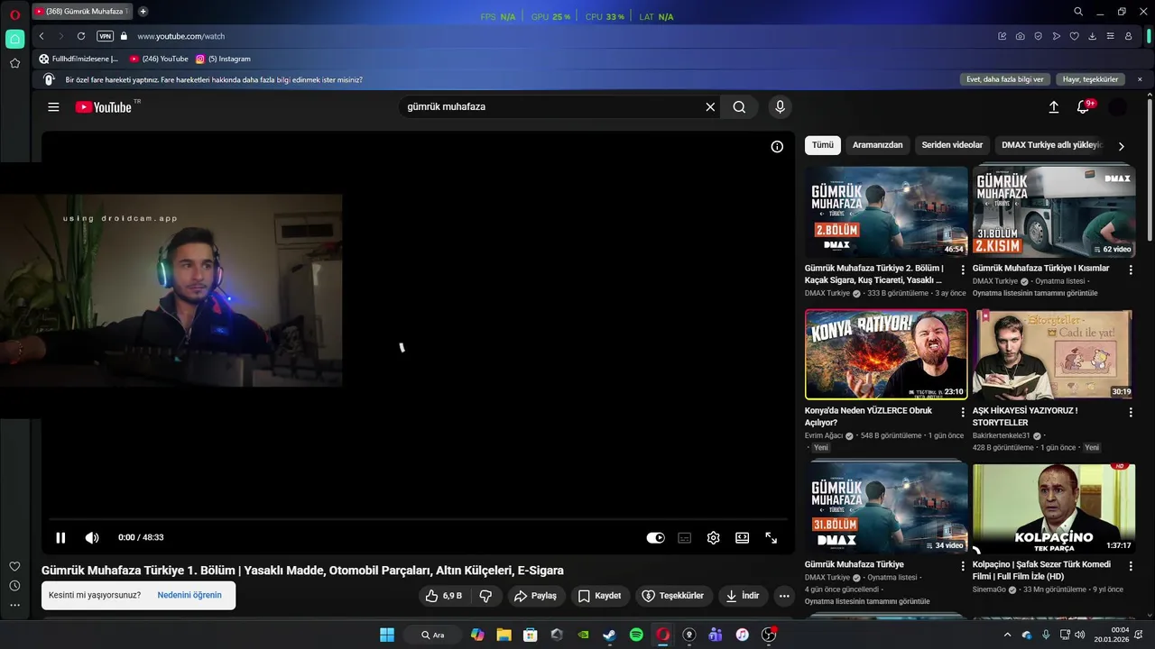This screenshot has width=1155, height=649.
Task: Open the Konya Batıyor video thumbnail
Action: pyautogui.click(x=886, y=354)
